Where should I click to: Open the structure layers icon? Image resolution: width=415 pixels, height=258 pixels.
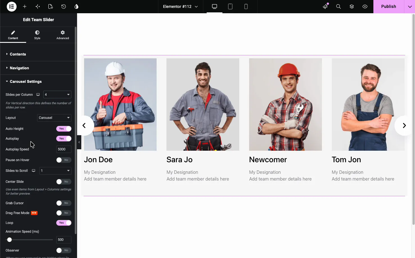[352, 6]
